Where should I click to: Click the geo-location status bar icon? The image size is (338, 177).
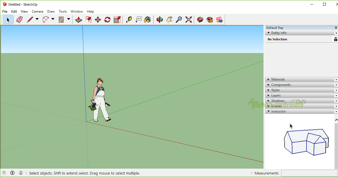click(4, 173)
